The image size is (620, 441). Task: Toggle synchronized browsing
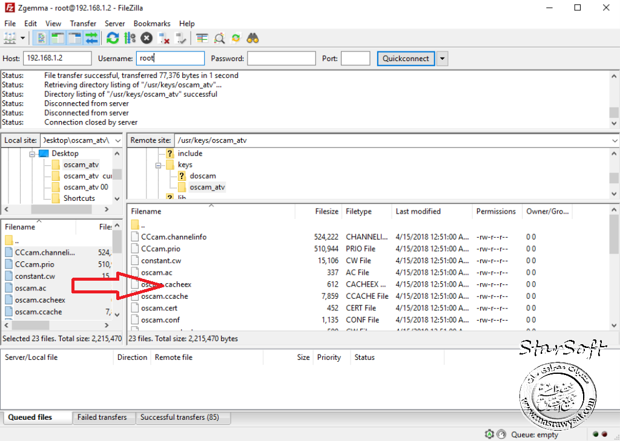(x=236, y=38)
